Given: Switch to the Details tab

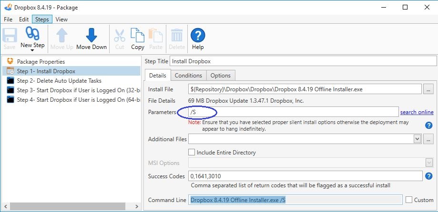Looking at the screenshot, I should pos(158,75).
